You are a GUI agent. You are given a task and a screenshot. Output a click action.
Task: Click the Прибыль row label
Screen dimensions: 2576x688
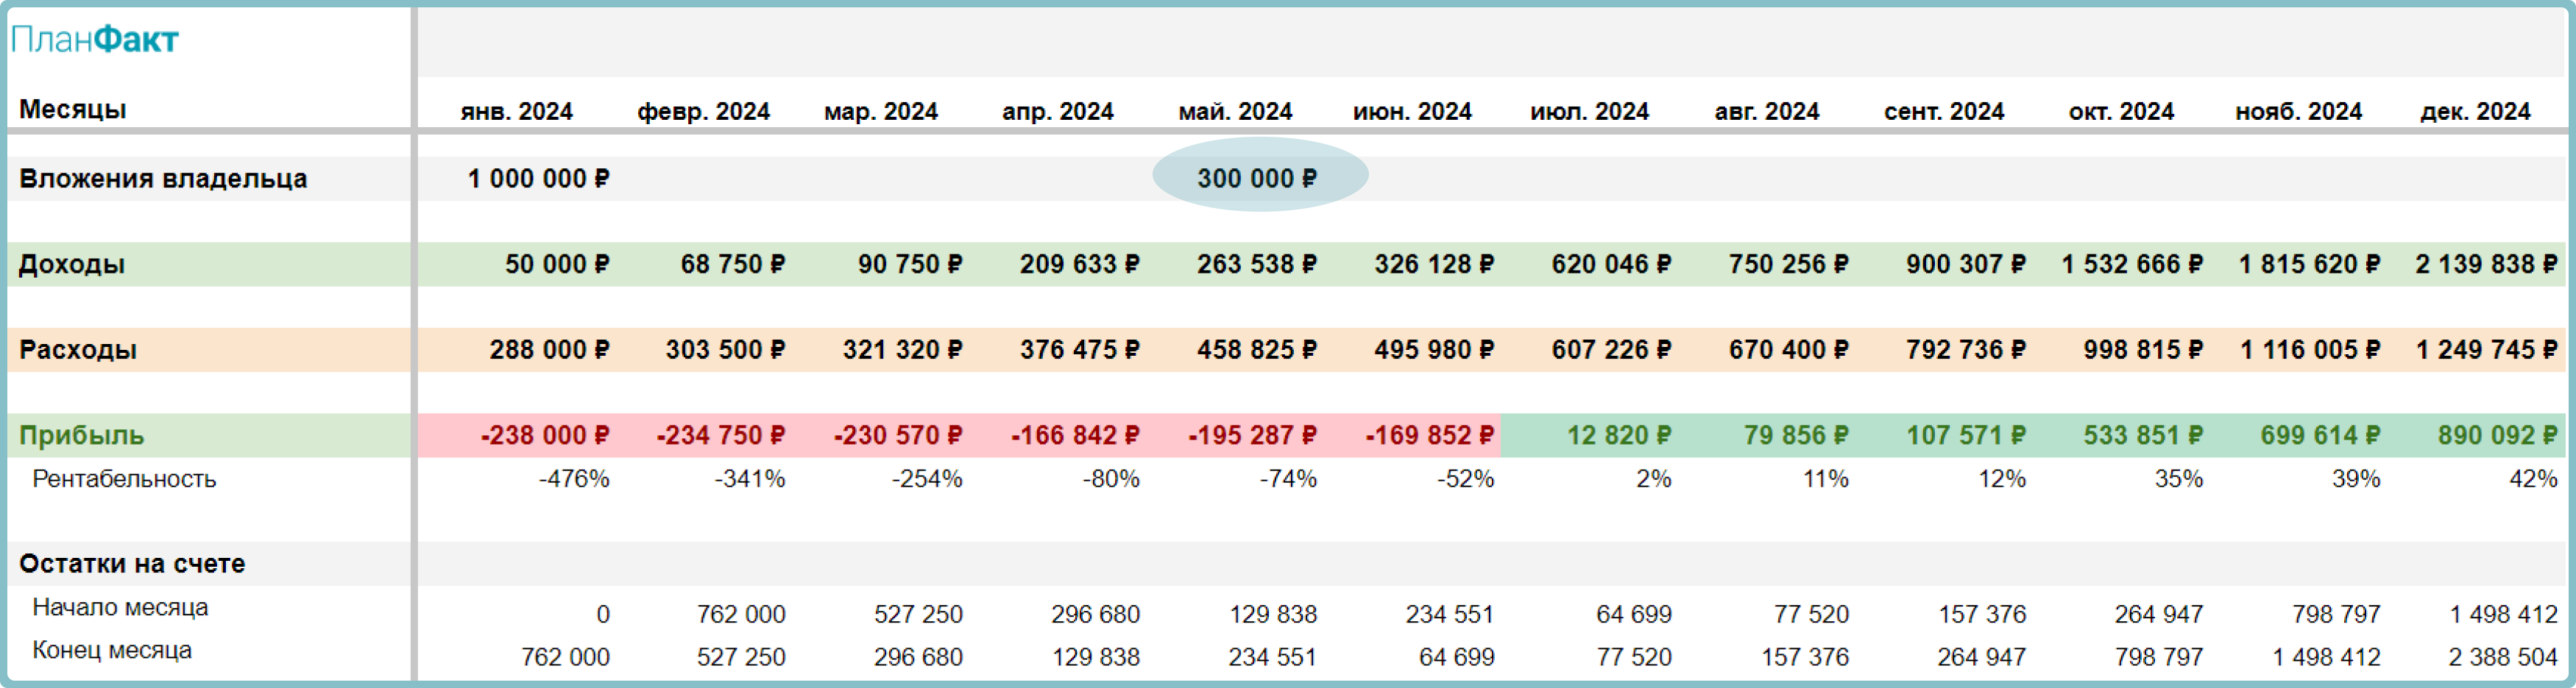(82, 435)
